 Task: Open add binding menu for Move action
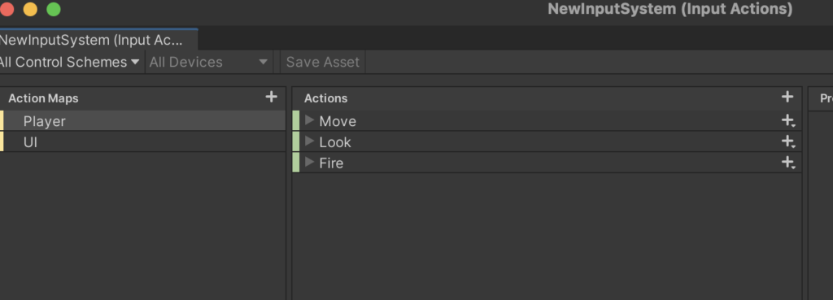(x=787, y=121)
